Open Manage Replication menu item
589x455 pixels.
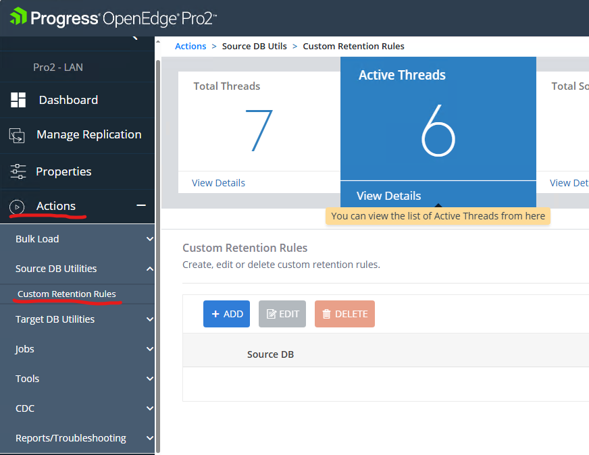point(89,134)
